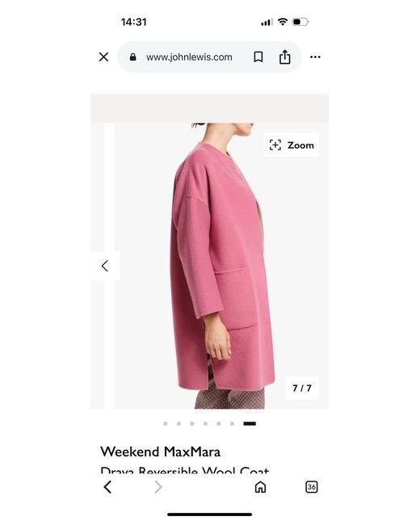Tap the pink coat product image

coord(222,266)
